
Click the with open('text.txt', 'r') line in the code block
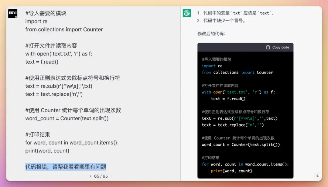(238, 92)
